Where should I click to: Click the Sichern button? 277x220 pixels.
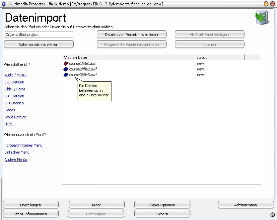pos(162,214)
